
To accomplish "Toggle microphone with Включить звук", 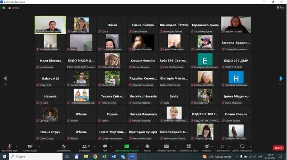I will [x=10, y=146].
